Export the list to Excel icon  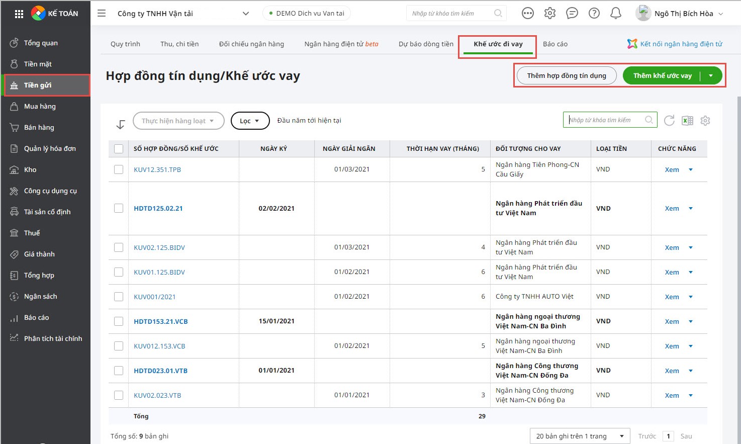pyautogui.click(x=687, y=121)
